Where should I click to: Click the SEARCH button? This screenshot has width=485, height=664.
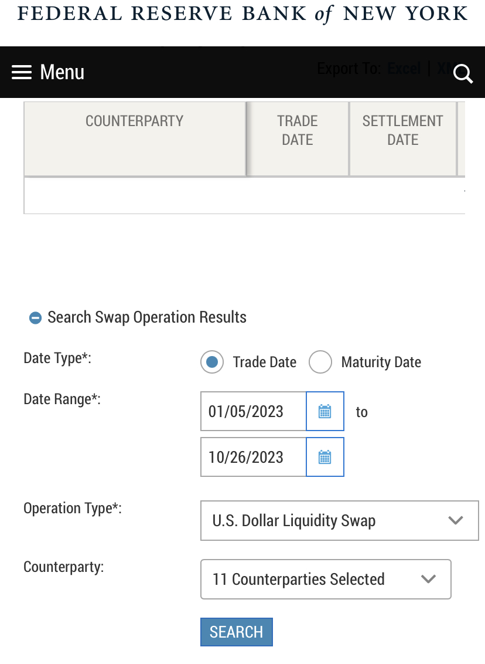pos(237,632)
